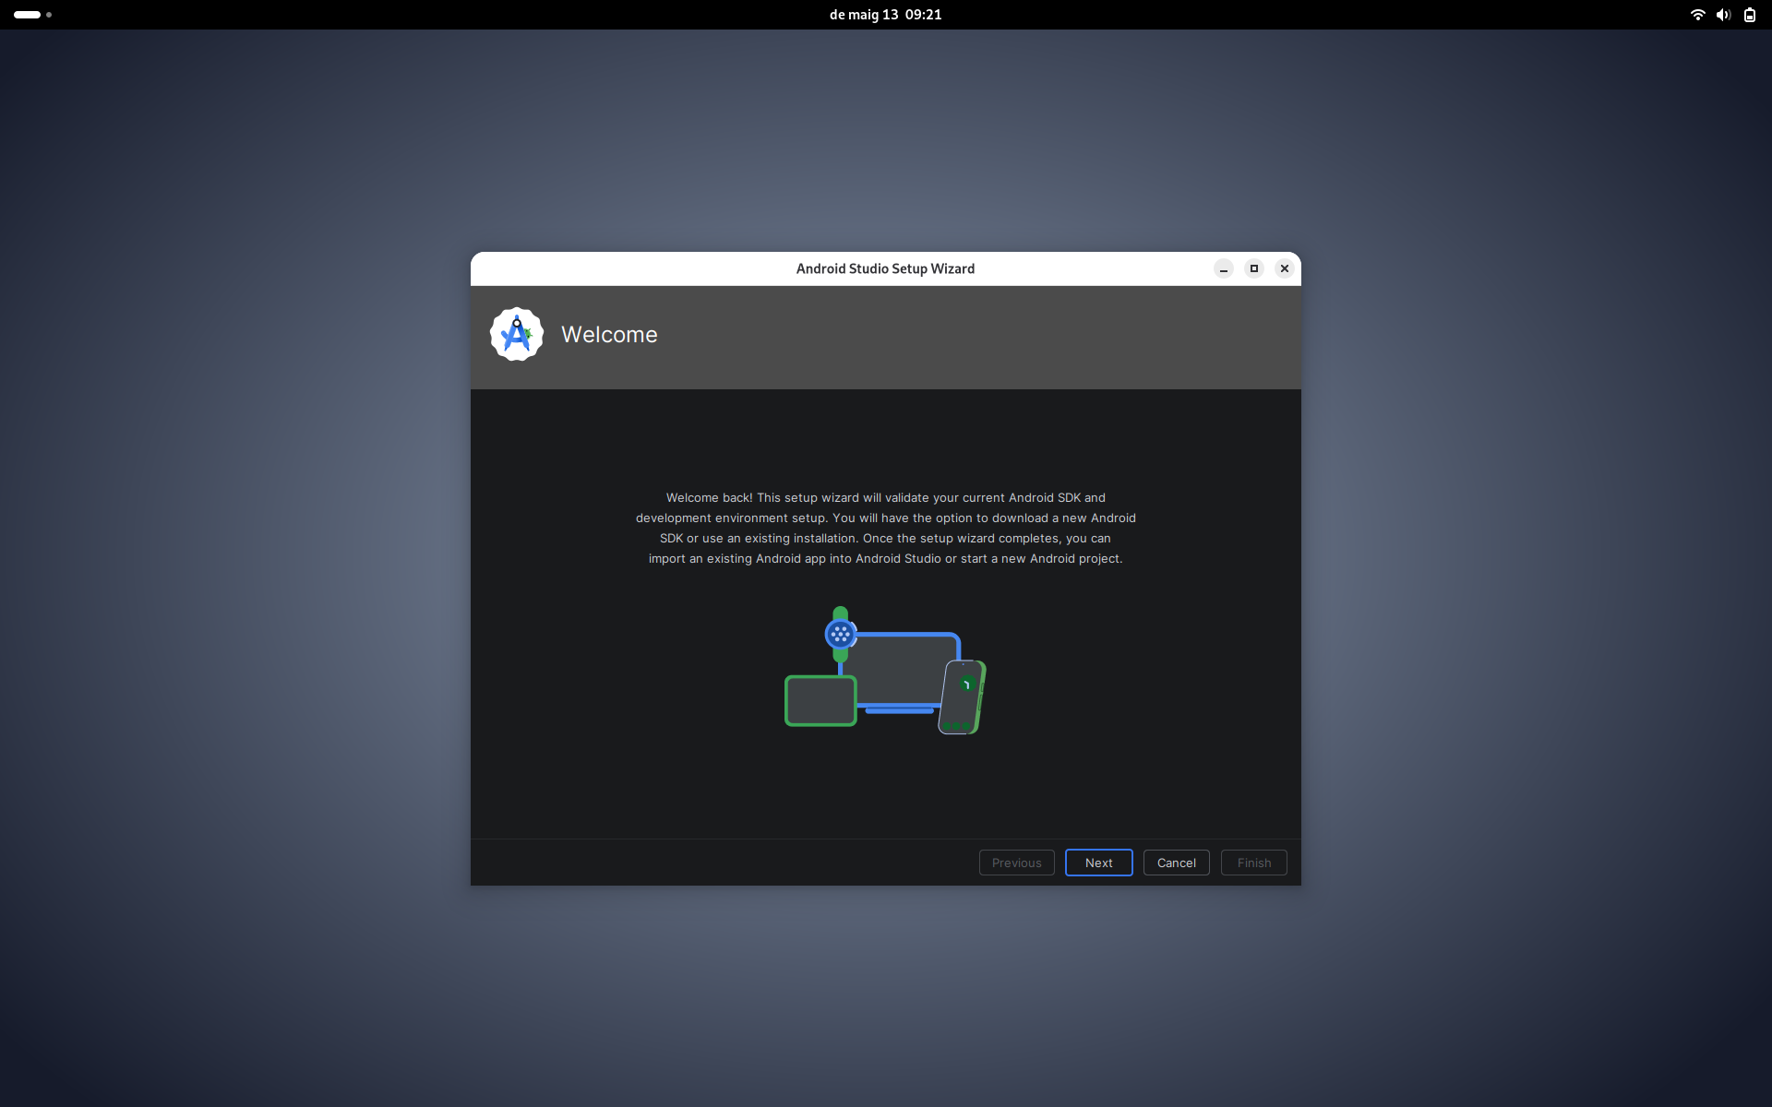Click the disabled Previous button

click(1016, 863)
